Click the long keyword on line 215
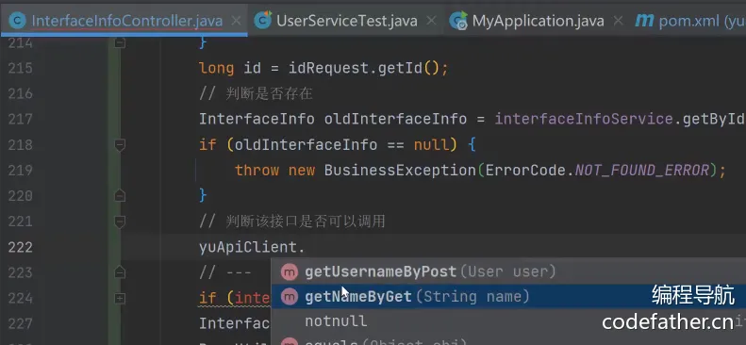The image size is (746, 345). [217, 69]
